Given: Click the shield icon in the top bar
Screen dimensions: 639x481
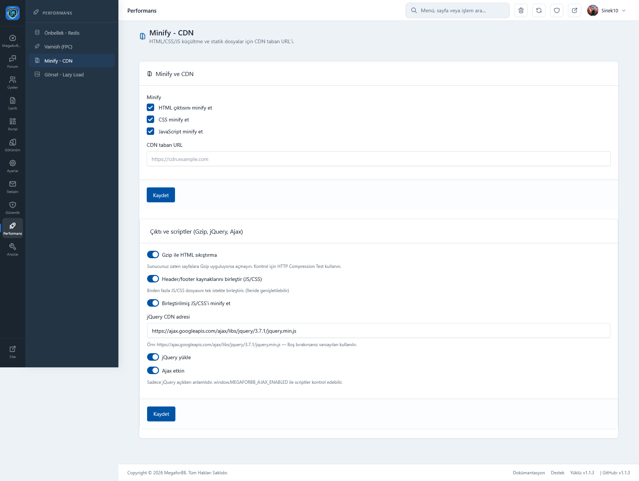Looking at the screenshot, I should tap(557, 10).
